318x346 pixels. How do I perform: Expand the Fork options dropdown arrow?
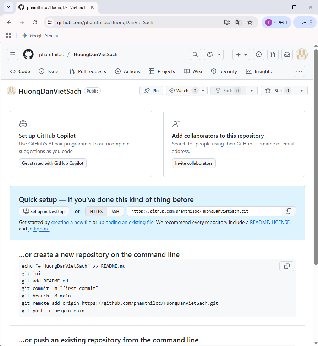[x=252, y=91]
